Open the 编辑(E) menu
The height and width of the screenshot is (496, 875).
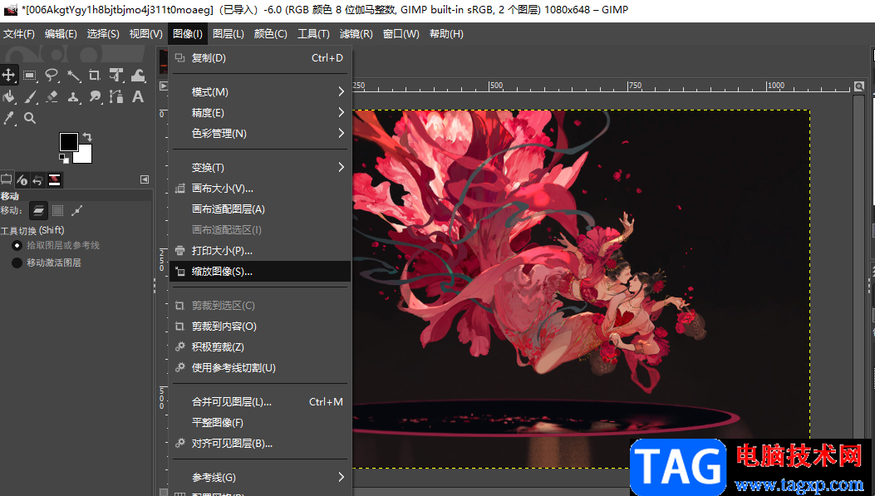pos(61,34)
